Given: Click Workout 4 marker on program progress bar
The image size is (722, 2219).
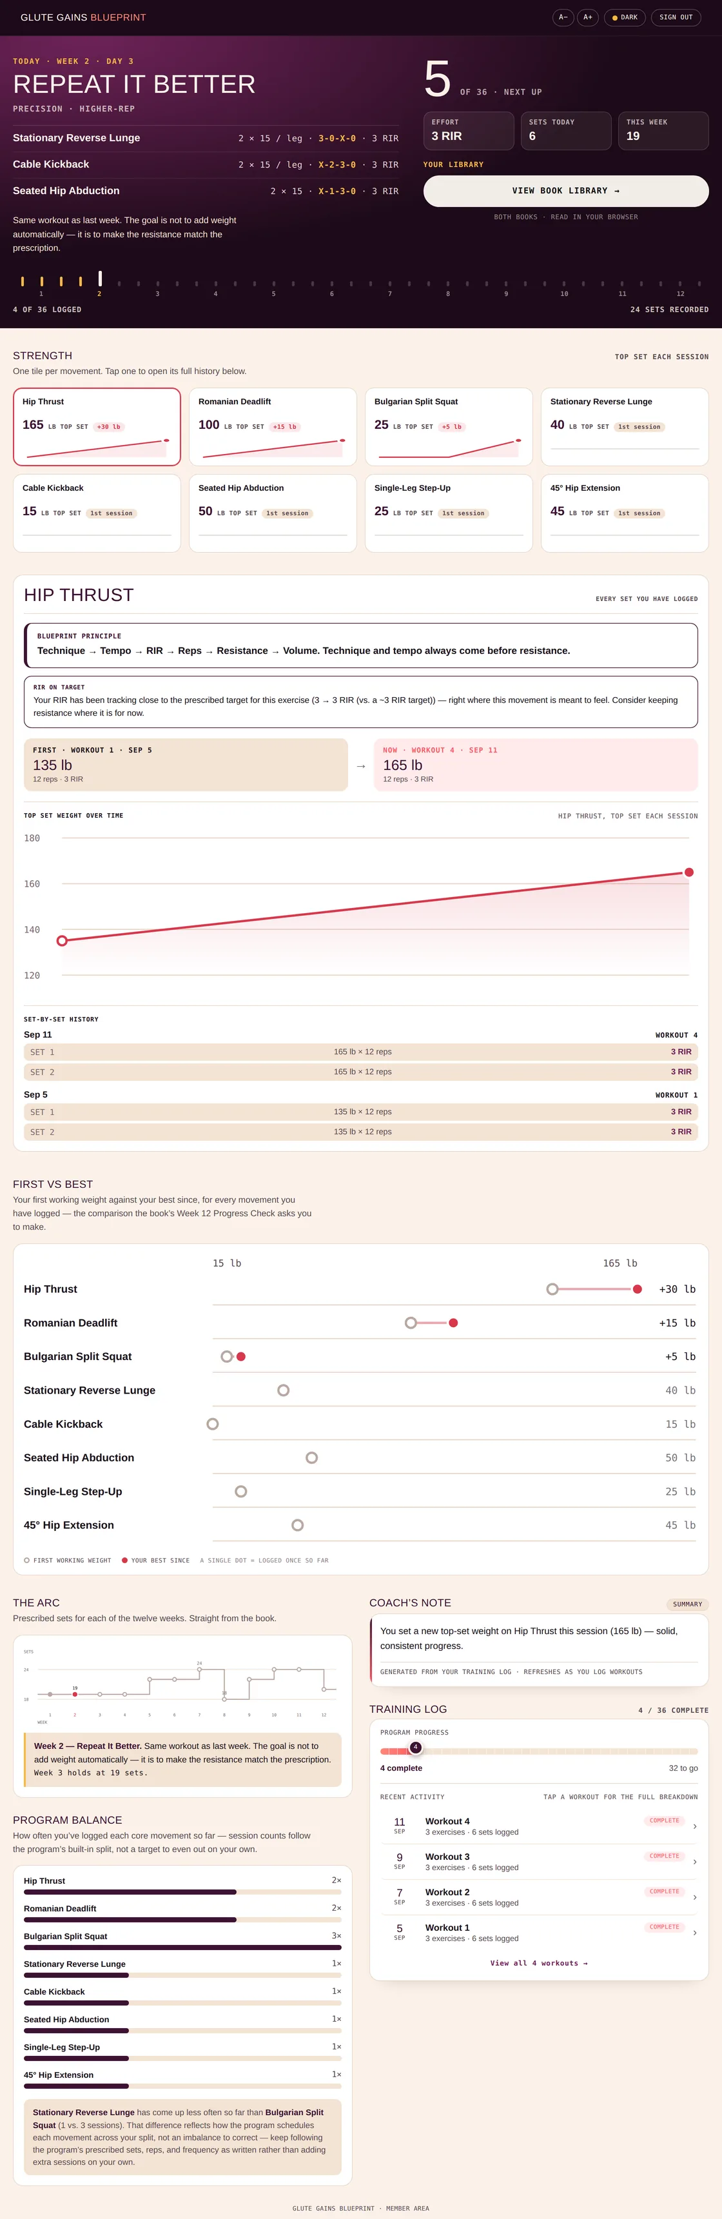Looking at the screenshot, I should [x=415, y=1748].
